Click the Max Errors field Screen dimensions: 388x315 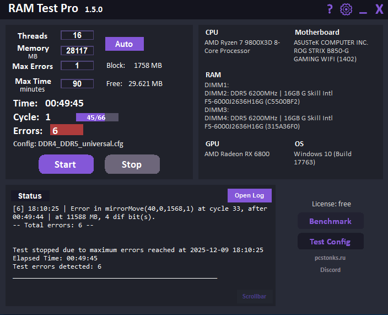pyautogui.click(x=77, y=66)
